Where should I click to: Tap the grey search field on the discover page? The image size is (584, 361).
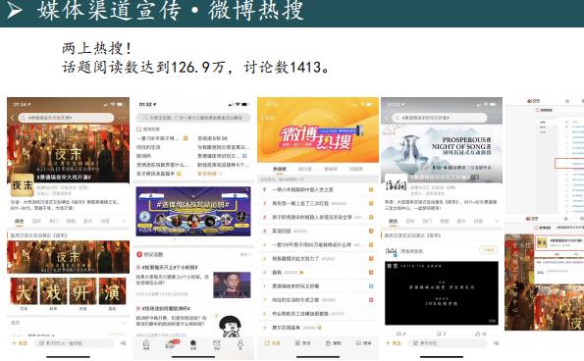[x=193, y=118]
